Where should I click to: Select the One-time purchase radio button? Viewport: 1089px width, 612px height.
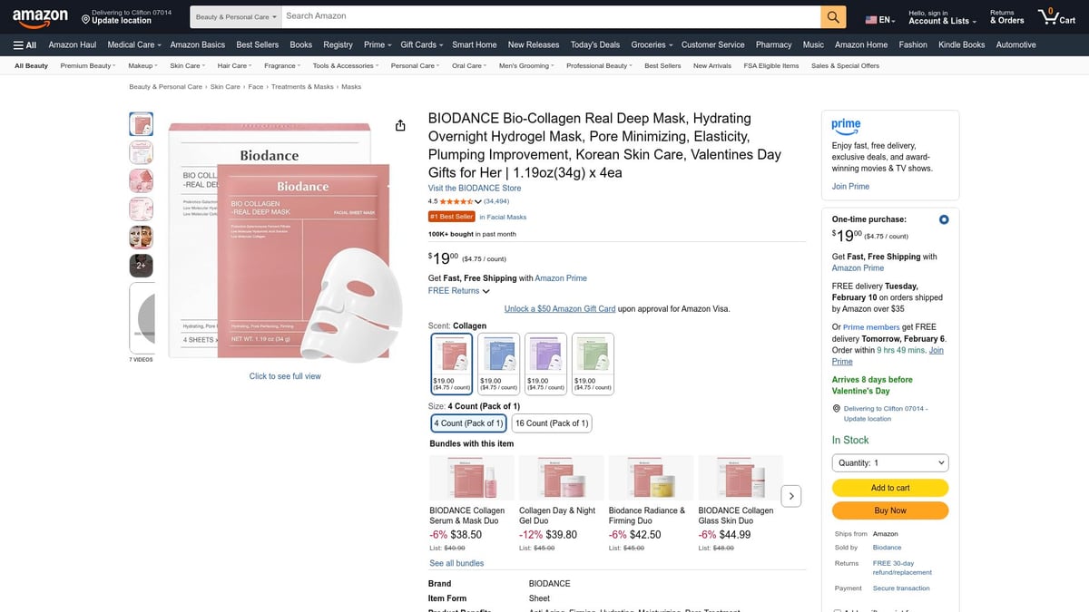943,219
